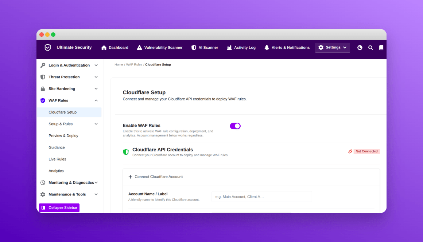Click the green shield beside Cloudflare API Credentials

pyautogui.click(x=126, y=152)
